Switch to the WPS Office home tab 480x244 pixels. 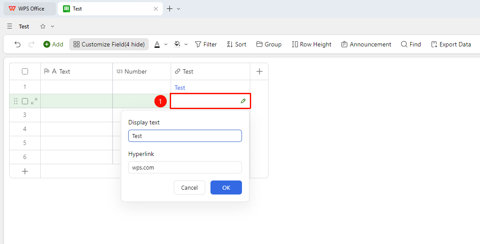[30, 9]
